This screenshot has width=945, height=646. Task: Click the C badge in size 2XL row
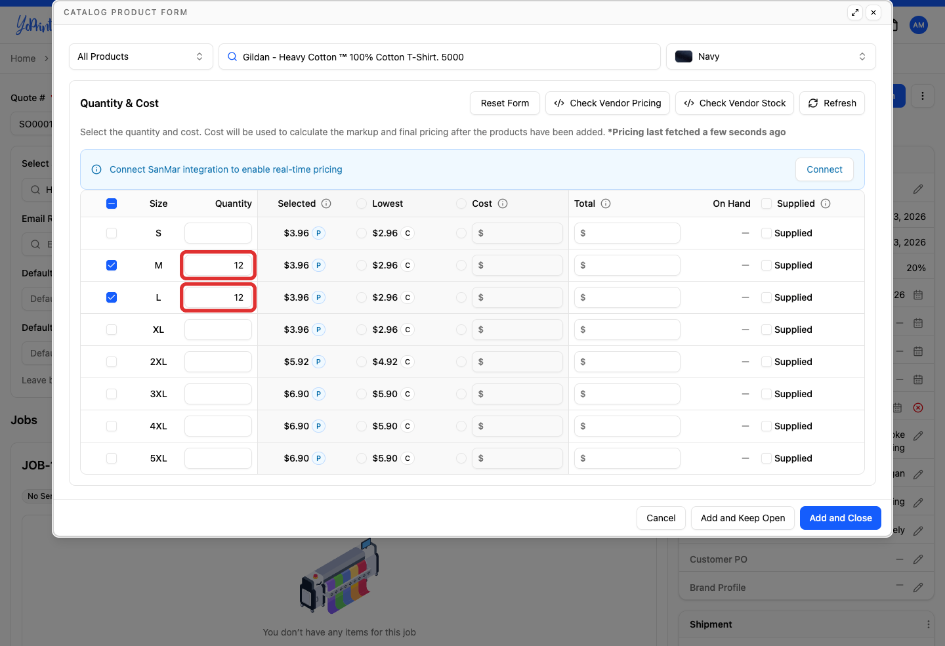[408, 362]
